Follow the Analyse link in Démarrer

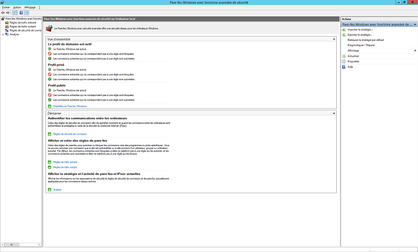tap(57, 190)
